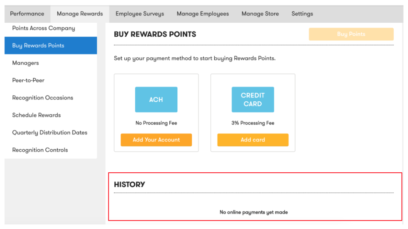This screenshot has width=408, height=229.
Task: Switch to Manage Rewards tab
Action: click(x=80, y=14)
